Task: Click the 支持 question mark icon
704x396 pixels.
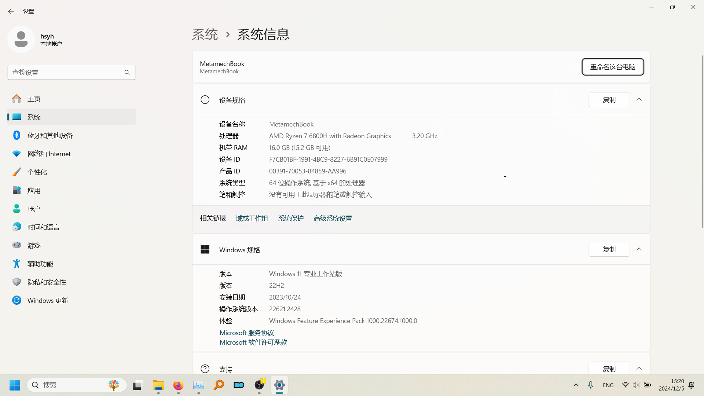Action: point(205,368)
